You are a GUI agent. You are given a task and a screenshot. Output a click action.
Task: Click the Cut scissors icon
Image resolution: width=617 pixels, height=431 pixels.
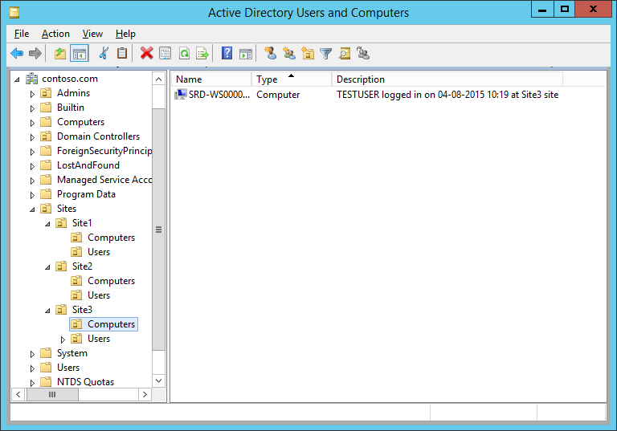coord(104,53)
